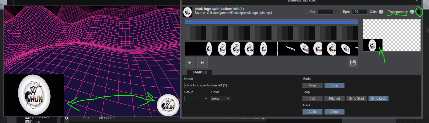429x123 pixels.
Task: Save the sample with the floppy icon
Action: pyautogui.click(x=353, y=63)
